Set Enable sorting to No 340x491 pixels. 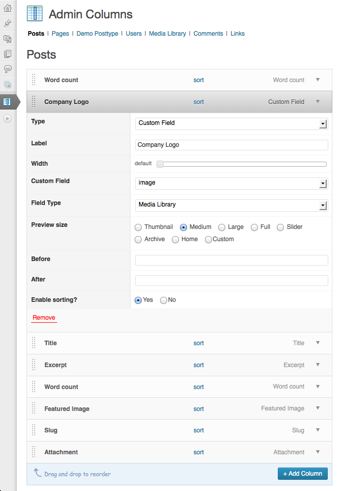click(164, 300)
